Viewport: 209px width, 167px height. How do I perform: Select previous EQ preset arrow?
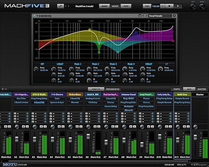[143, 16]
